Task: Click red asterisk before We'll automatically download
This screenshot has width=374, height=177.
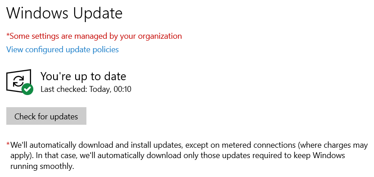Action: pyautogui.click(x=8, y=144)
